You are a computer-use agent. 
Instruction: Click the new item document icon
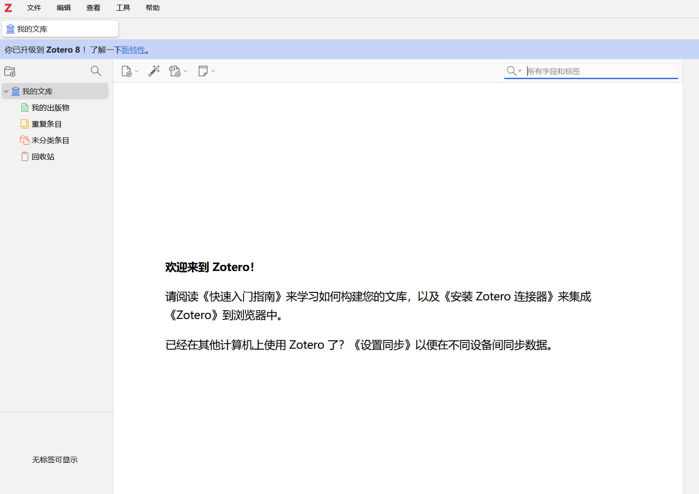(x=127, y=71)
